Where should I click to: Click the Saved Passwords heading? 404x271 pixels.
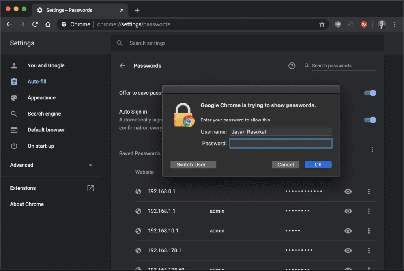140,153
